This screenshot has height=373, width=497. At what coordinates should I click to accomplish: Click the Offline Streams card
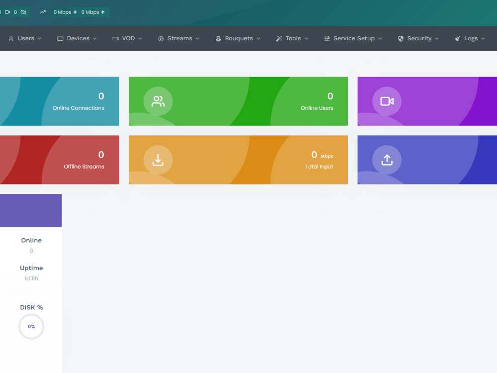point(60,160)
